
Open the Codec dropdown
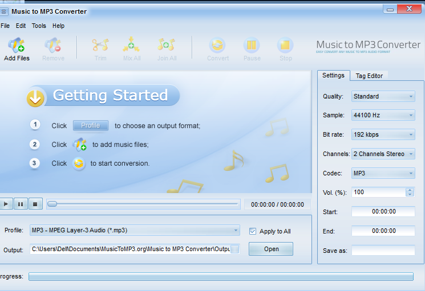383,173
